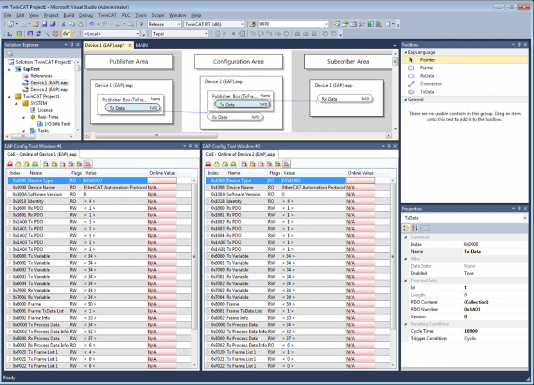Click Publisher Area header box

[129, 62]
